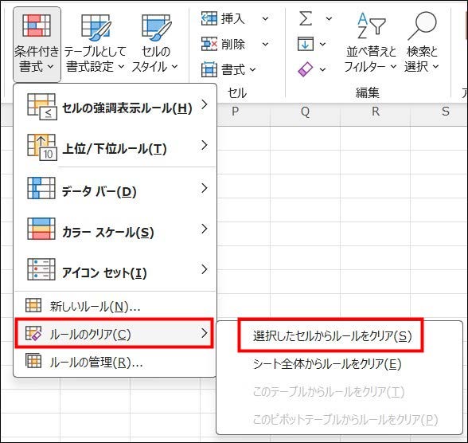Image resolution: width=468 pixels, height=443 pixels.
Task: Click the AutoSum sigma icon
Action: coord(306,18)
